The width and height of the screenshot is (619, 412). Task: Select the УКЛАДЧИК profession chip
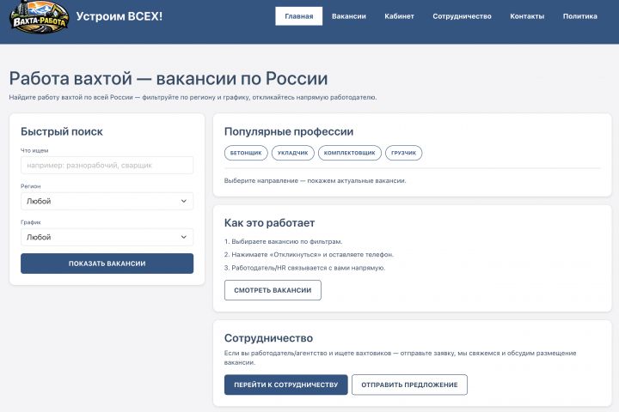(293, 153)
